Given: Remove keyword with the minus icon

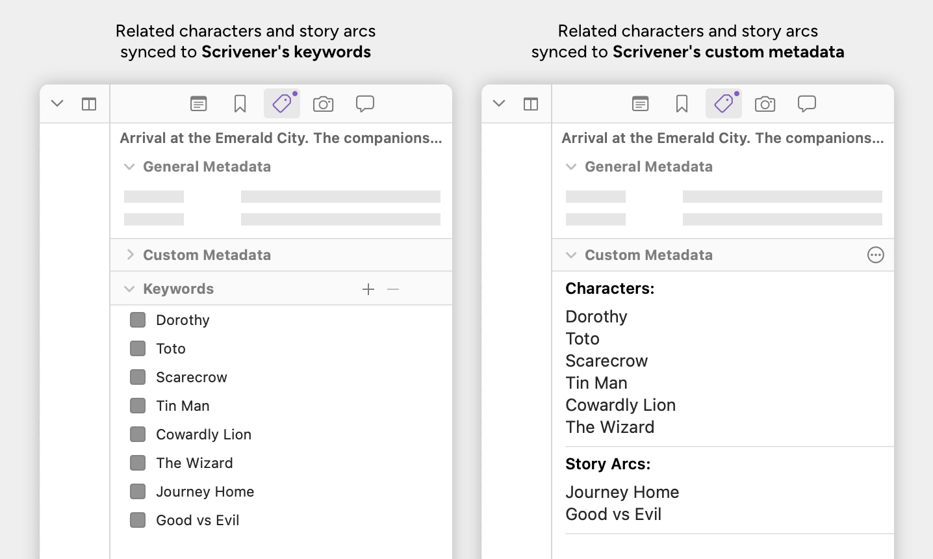Looking at the screenshot, I should tap(393, 289).
